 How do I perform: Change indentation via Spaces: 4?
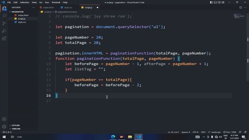pyautogui.click(x=186, y=132)
